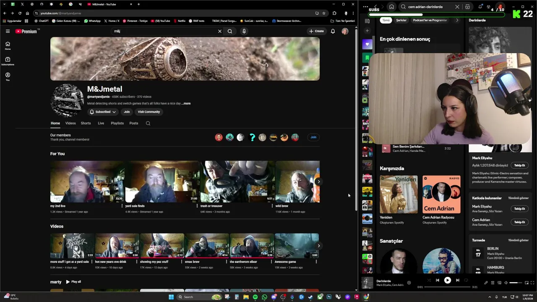Open the channel Live tab

101,123
